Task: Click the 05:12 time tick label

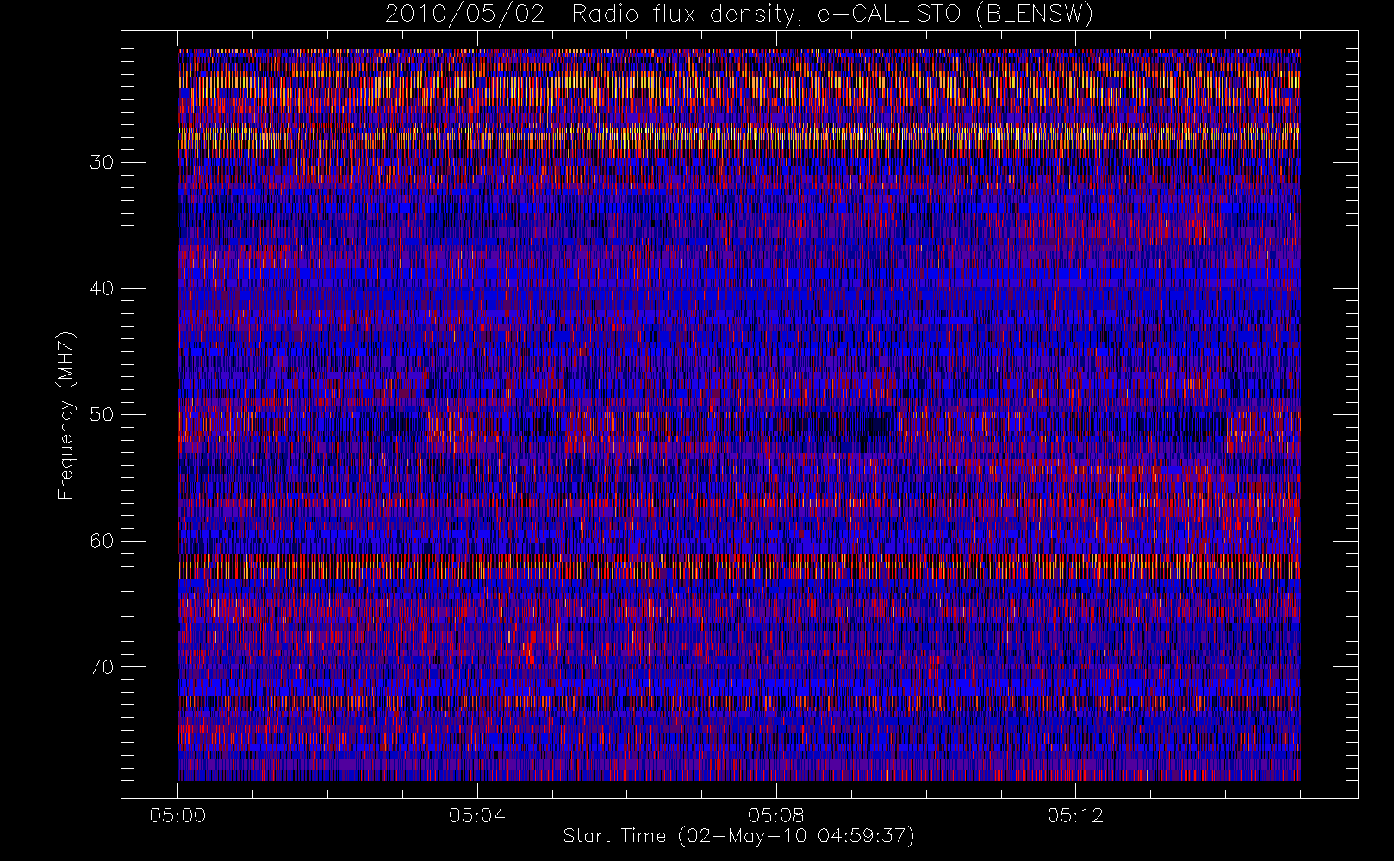Action: pyautogui.click(x=1075, y=815)
